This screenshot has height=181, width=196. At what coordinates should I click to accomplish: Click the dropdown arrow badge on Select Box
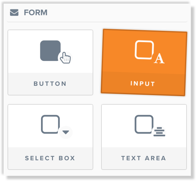(66, 132)
